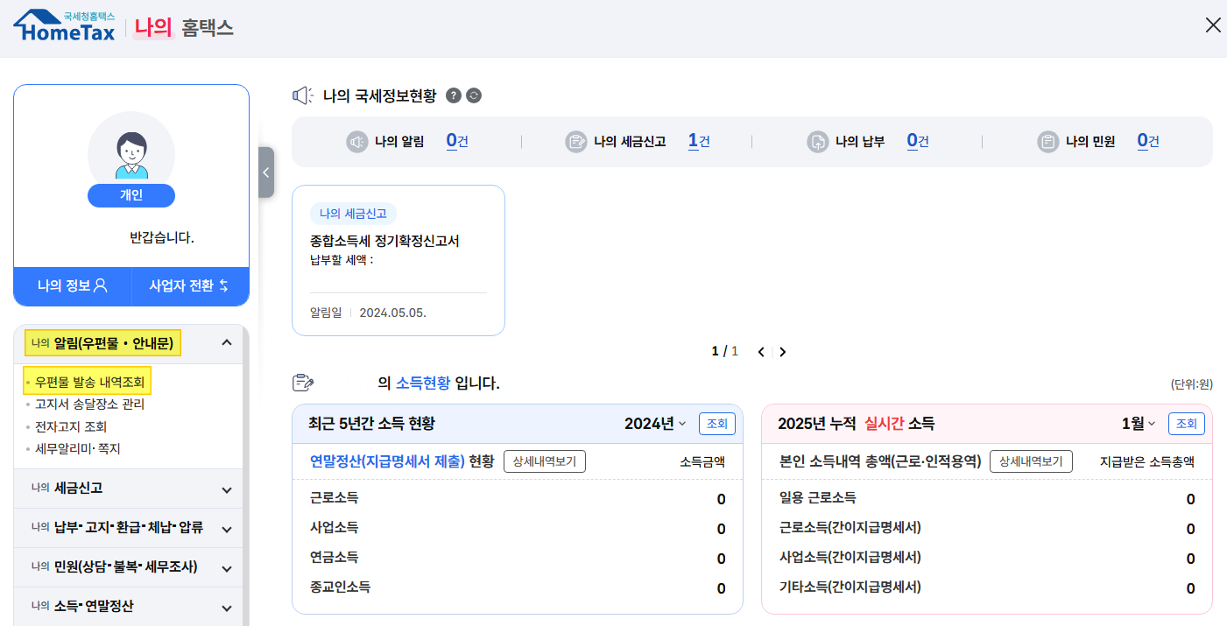Open the 종합소득세 정기확정신고서 card
The image size is (1227, 626).
tap(398, 260)
